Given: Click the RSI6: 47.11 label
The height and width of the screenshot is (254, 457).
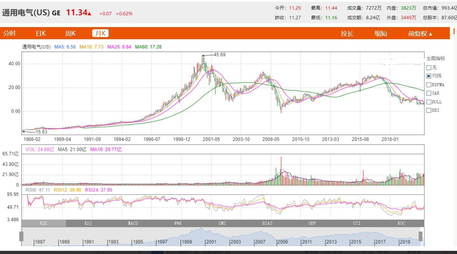Looking at the screenshot, I should [38, 190].
